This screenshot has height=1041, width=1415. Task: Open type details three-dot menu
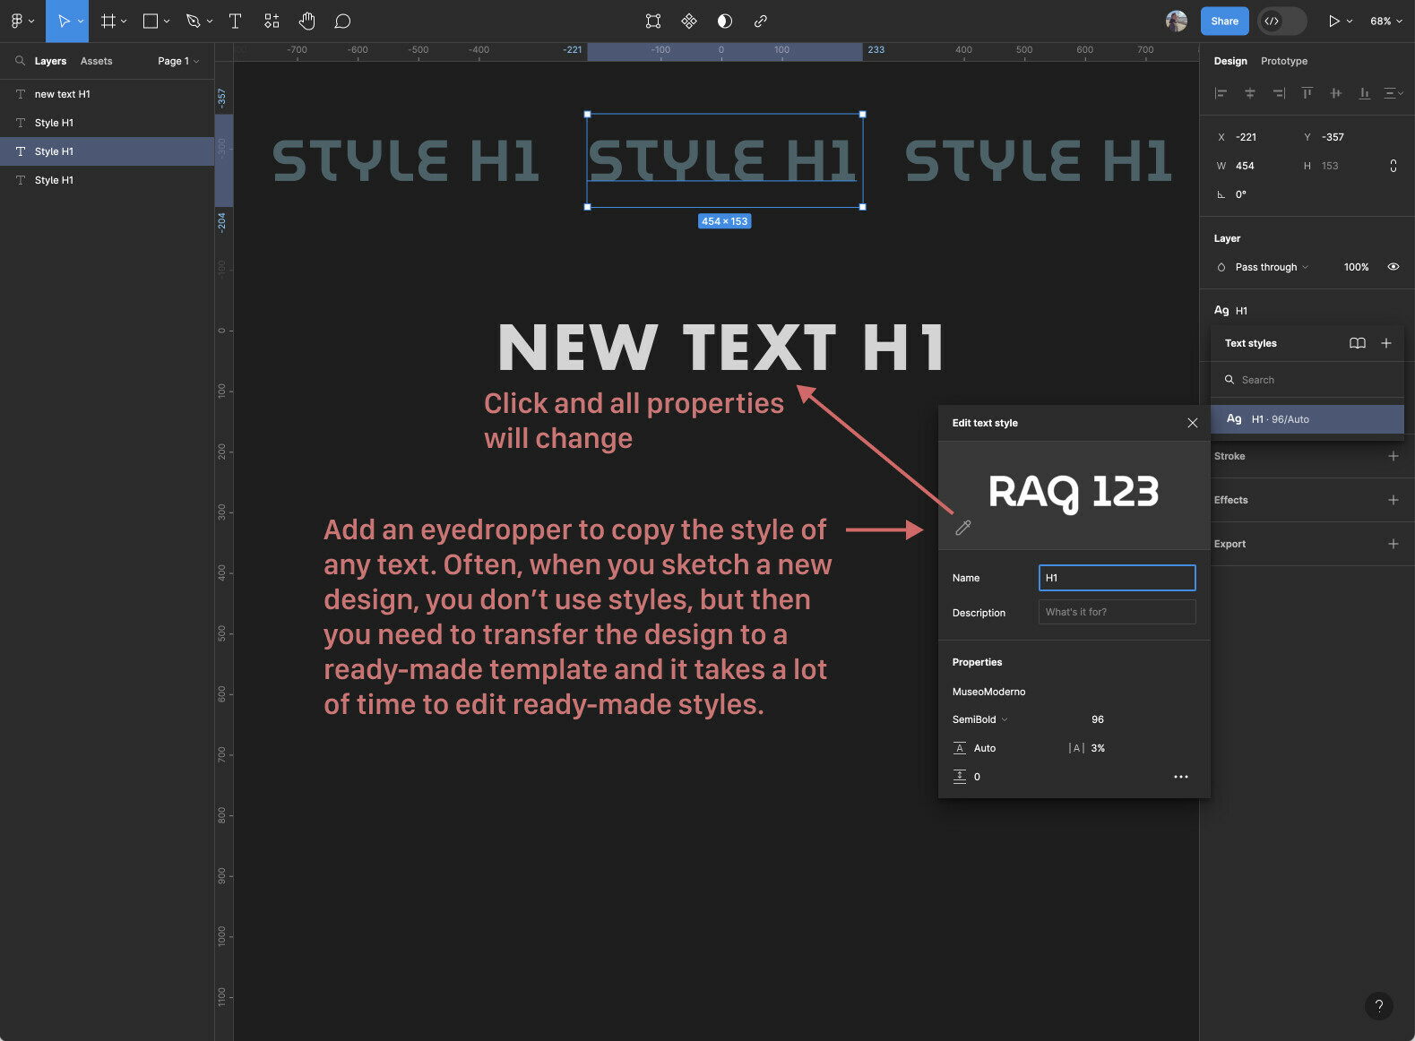click(1181, 777)
